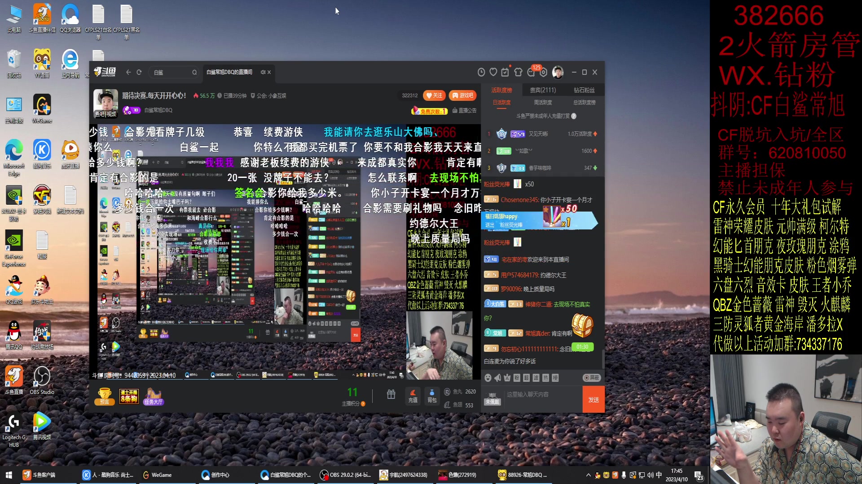Select the 日活跃度 sub-tab
The width and height of the screenshot is (862, 484).
click(x=501, y=103)
